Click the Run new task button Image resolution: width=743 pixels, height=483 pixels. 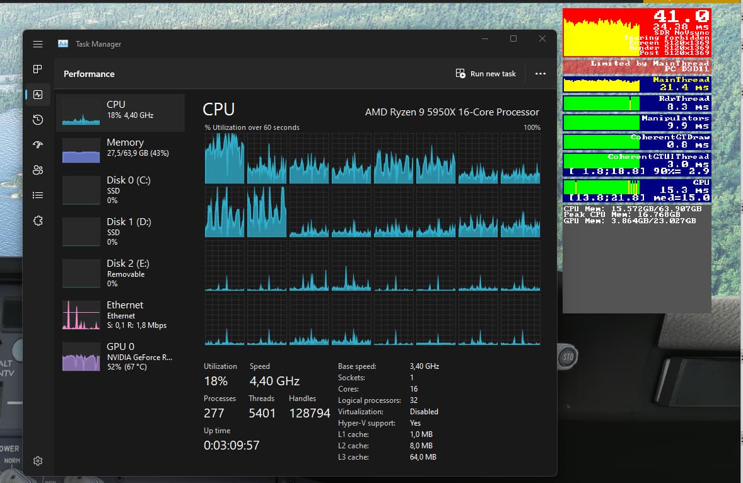[486, 74]
